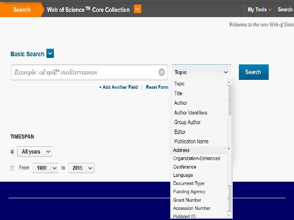Screen dimensions: 294x220
Task: Click the field list scrollbar up arrow
Action: (x=229, y=82)
